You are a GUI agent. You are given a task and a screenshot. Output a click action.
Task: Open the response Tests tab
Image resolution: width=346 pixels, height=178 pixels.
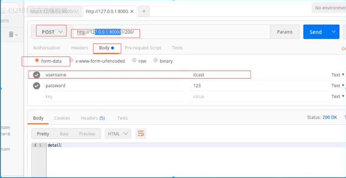click(123, 118)
